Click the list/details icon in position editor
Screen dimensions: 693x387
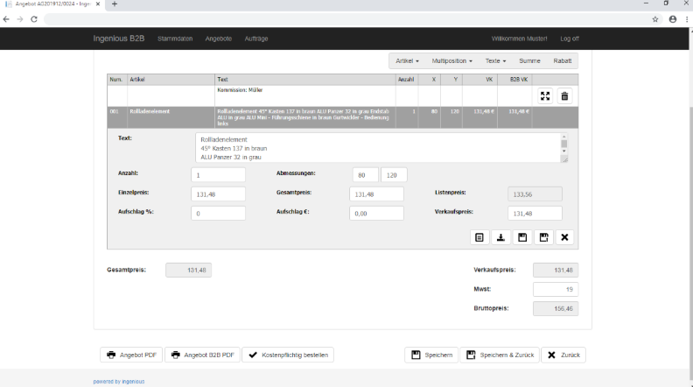[x=479, y=237]
